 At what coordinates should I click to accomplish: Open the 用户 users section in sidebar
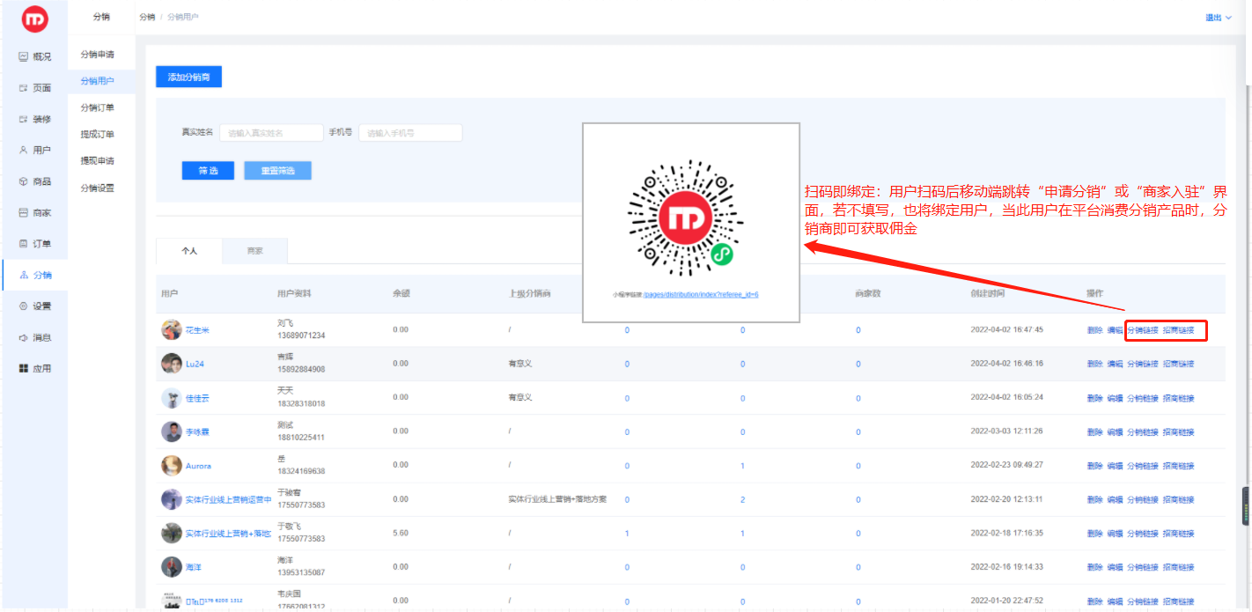tap(34, 150)
